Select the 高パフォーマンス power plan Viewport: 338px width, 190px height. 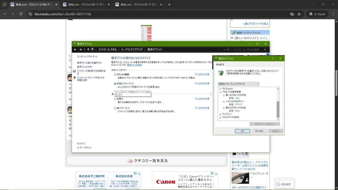point(115,108)
